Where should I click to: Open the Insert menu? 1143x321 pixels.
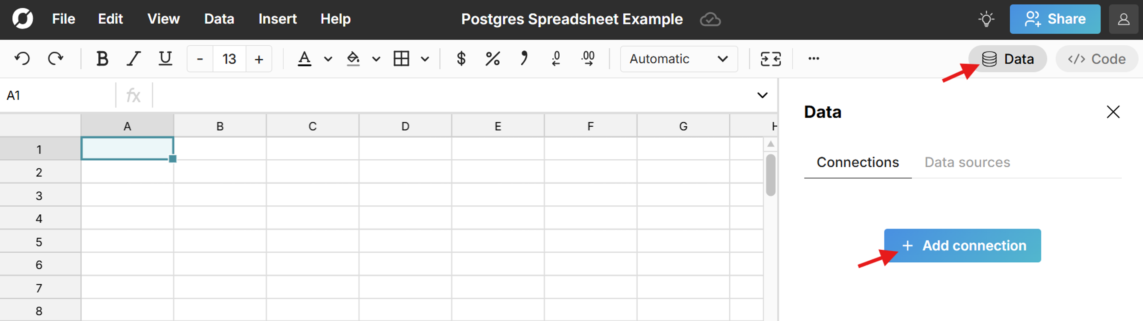pos(277,19)
